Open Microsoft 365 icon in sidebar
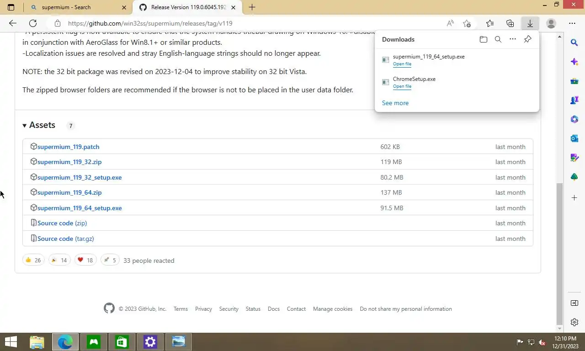Viewport: 585px width, 351px height. pos(574,119)
